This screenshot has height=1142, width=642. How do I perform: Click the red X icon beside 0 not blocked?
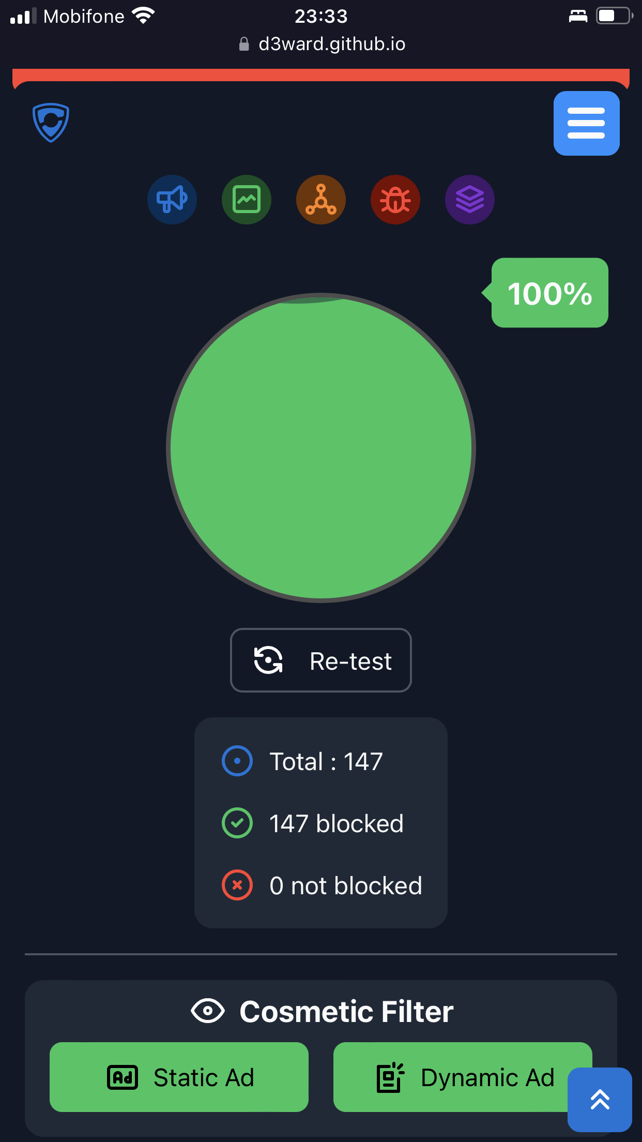point(237,884)
